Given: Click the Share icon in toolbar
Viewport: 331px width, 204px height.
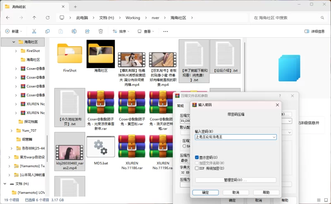Looking at the screenshot, I should [x=87, y=31].
